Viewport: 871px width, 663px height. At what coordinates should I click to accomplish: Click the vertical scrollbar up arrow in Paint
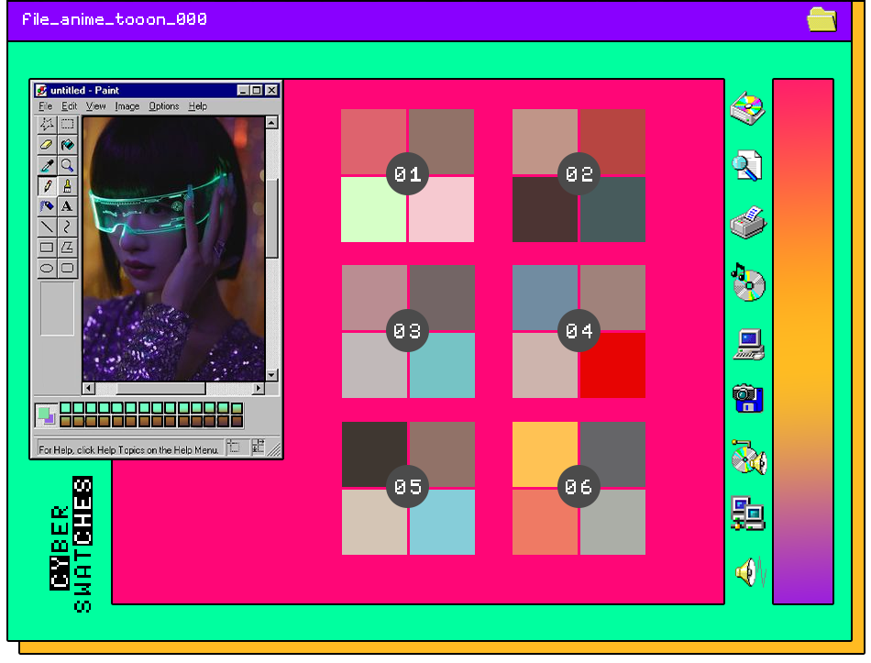click(271, 123)
